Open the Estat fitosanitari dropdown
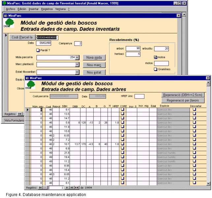 [x=77, y=72]
